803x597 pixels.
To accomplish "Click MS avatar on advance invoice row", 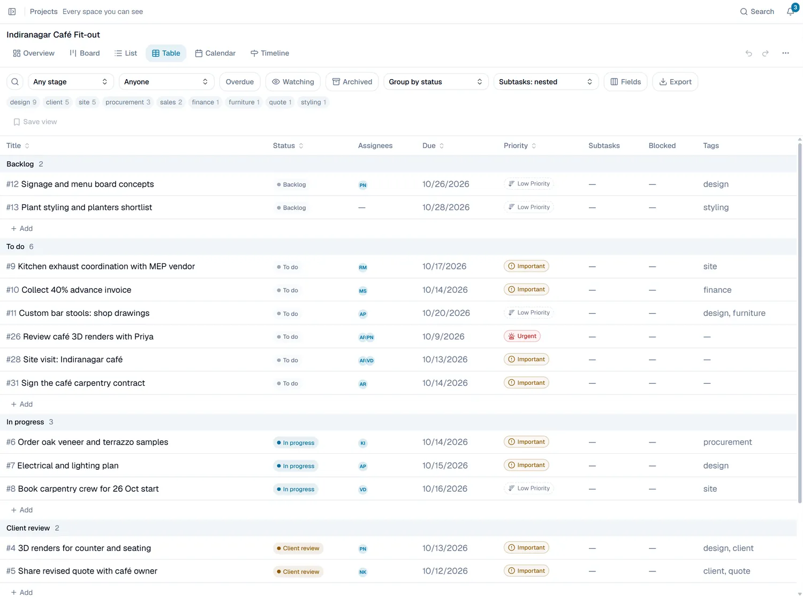I will click(x=363, y=291).
